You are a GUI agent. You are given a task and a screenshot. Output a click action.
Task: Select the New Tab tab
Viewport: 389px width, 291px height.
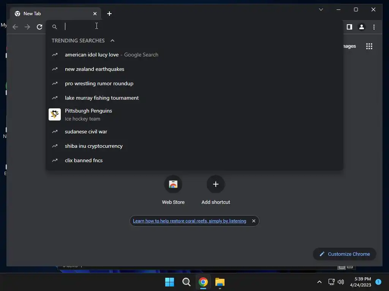pos(55,14)
